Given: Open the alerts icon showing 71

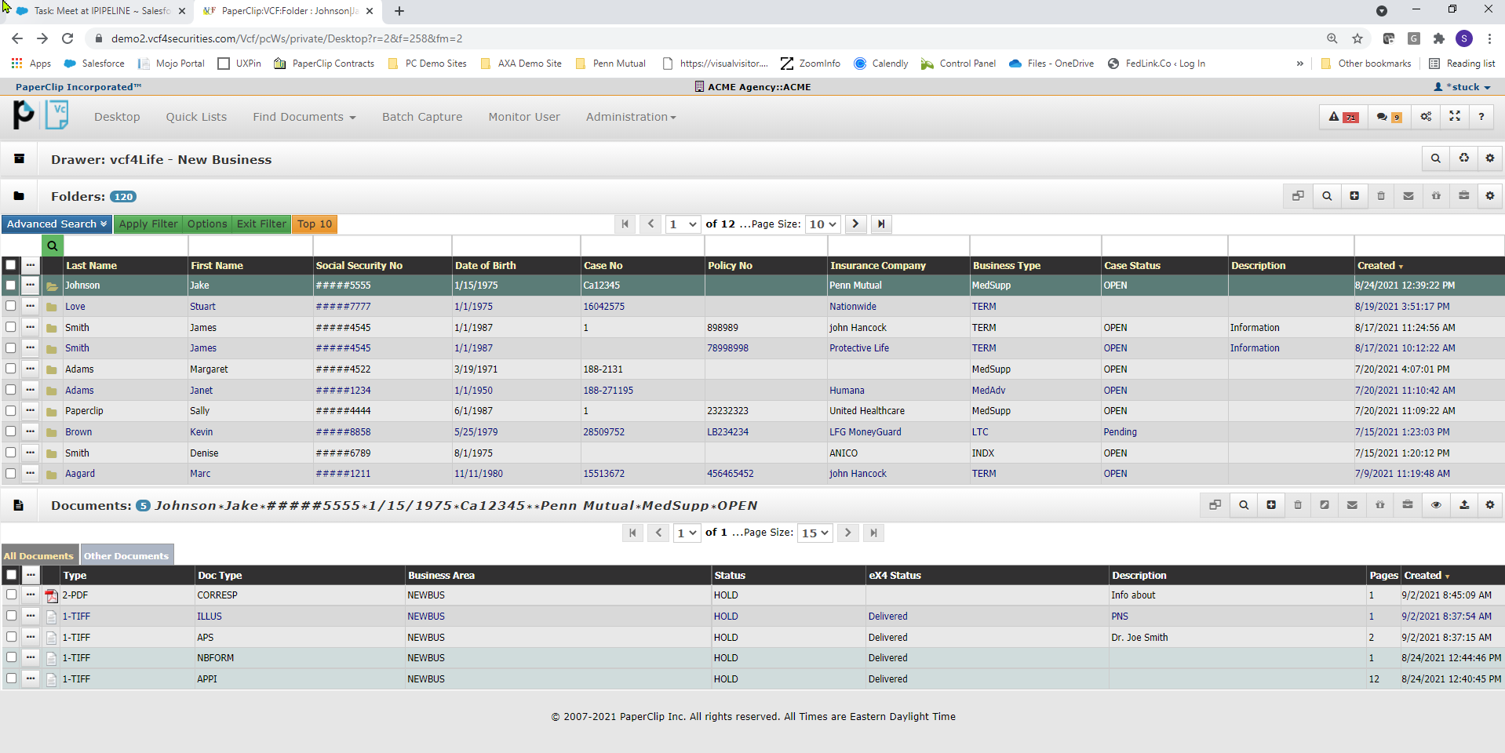Looking at the screenshot, I should tap(1342, 117).
